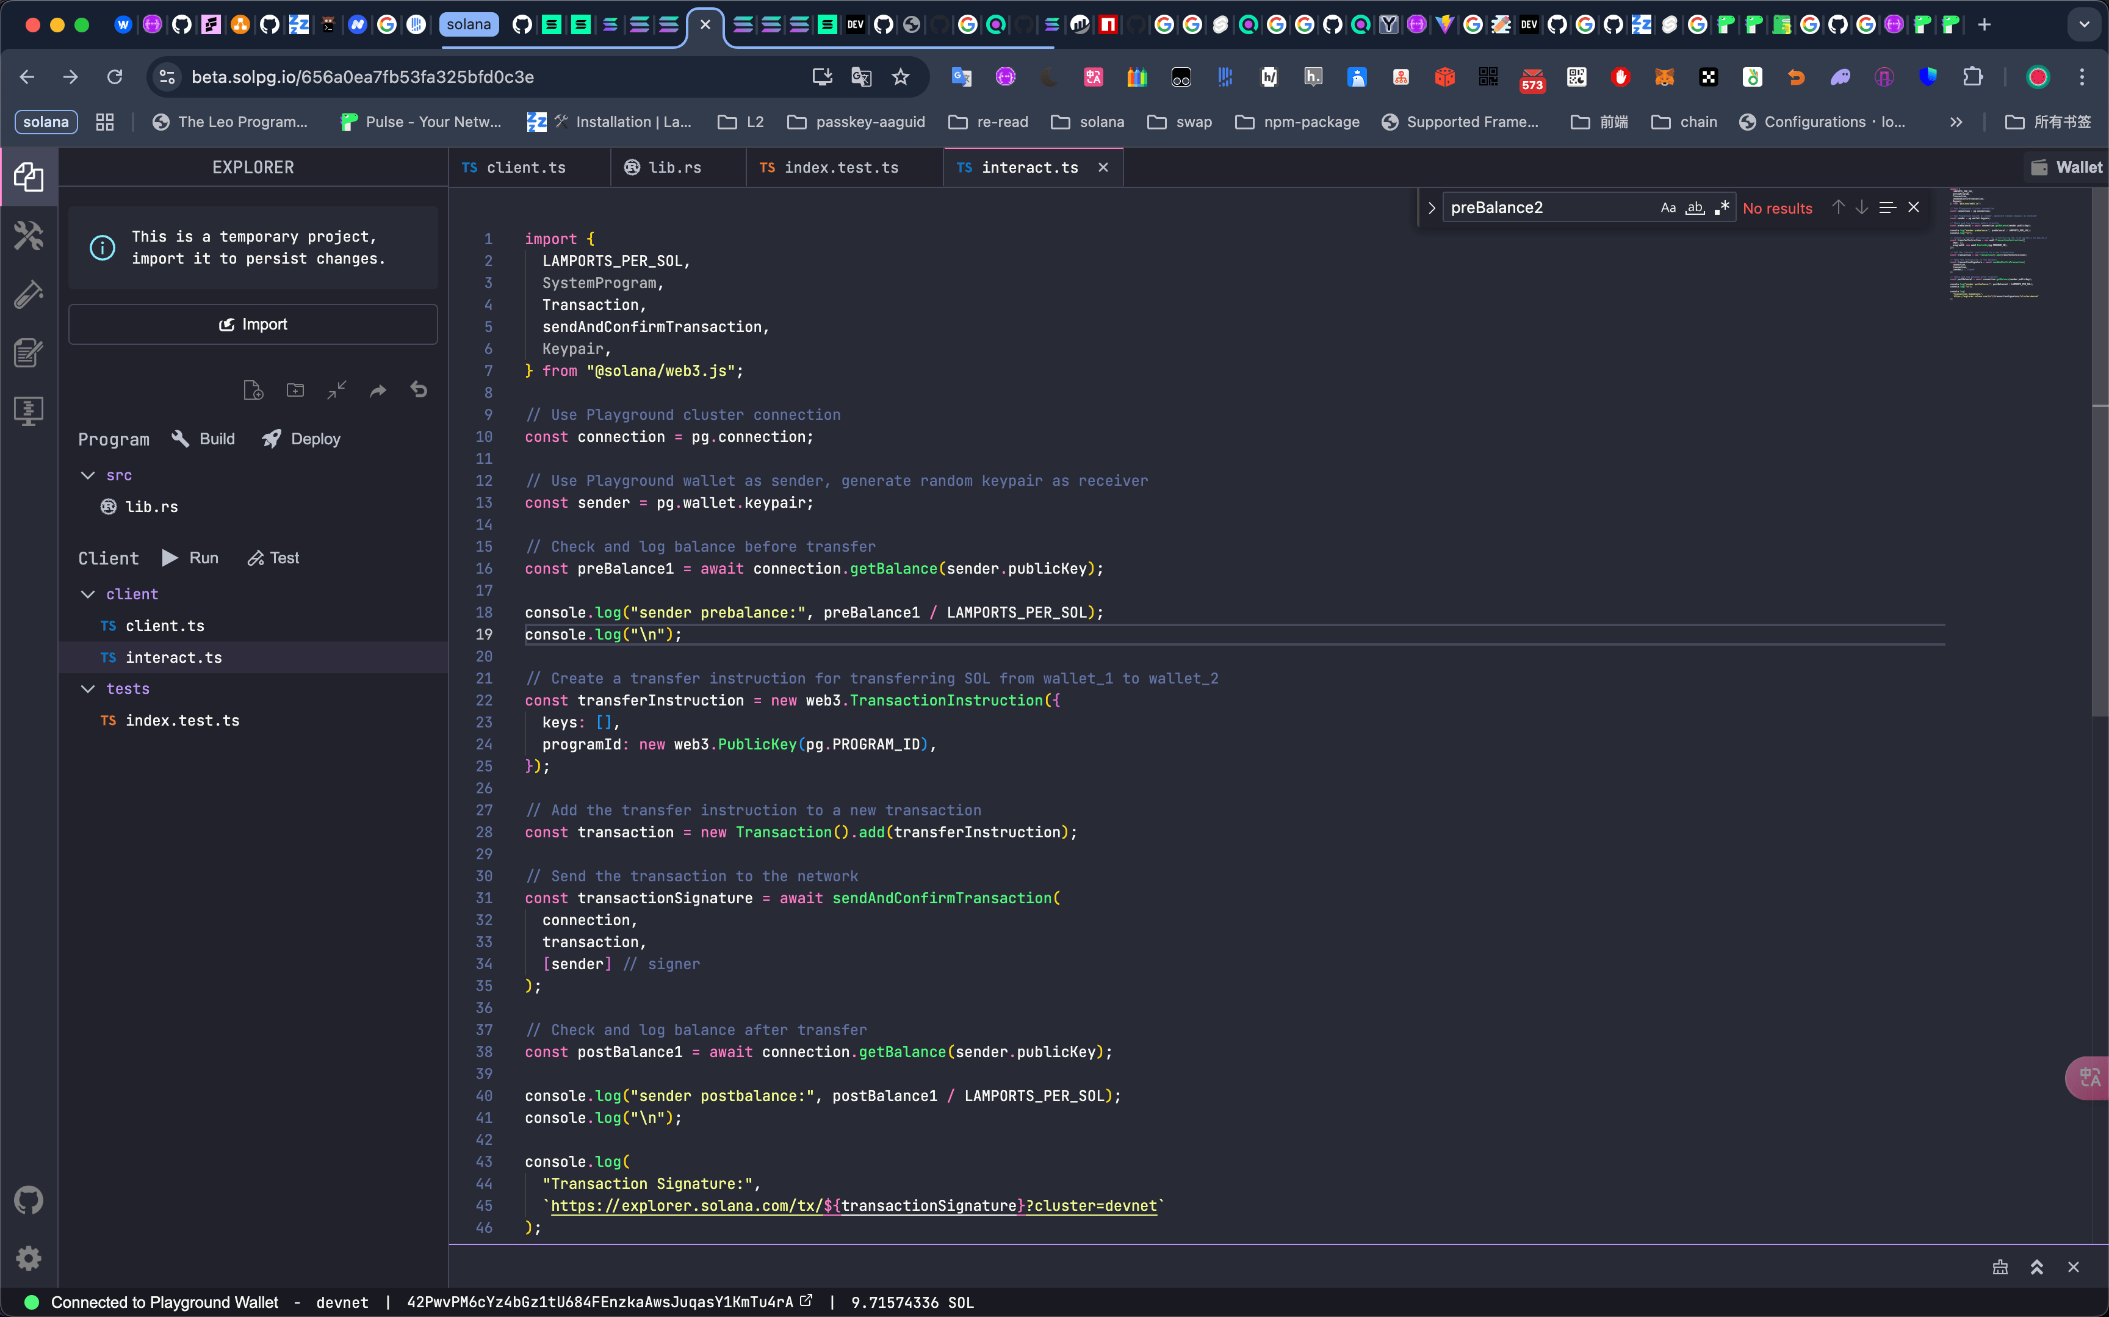Close the interact.ts editor tab
The width and height of the screenshot is (2109, 1317).
pos(1103,167)
